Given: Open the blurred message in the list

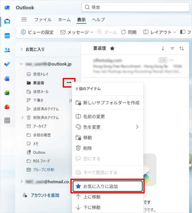Looking at the screenshot, I should [x=135, y=66].
